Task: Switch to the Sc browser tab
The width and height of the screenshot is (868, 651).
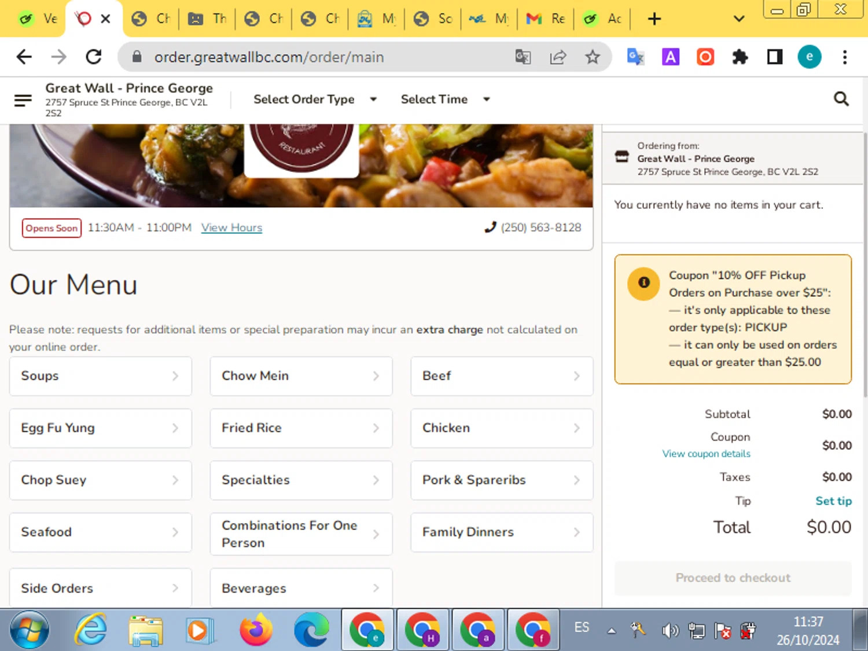Action: [x=433, y=19]
